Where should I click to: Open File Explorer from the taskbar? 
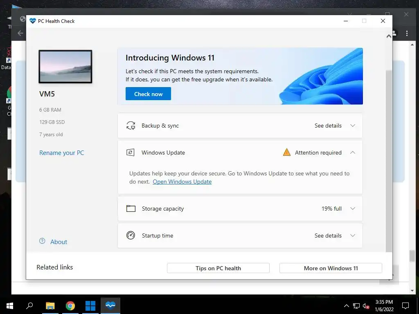(x=50, y=306)
